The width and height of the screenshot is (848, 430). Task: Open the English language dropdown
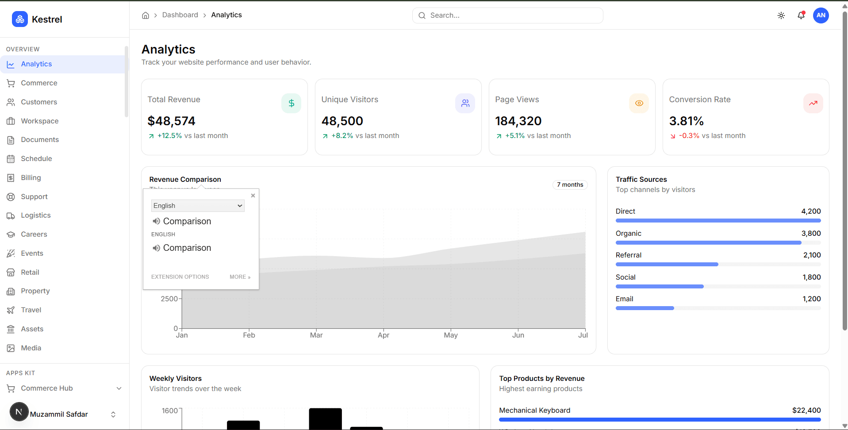[198, 206]
